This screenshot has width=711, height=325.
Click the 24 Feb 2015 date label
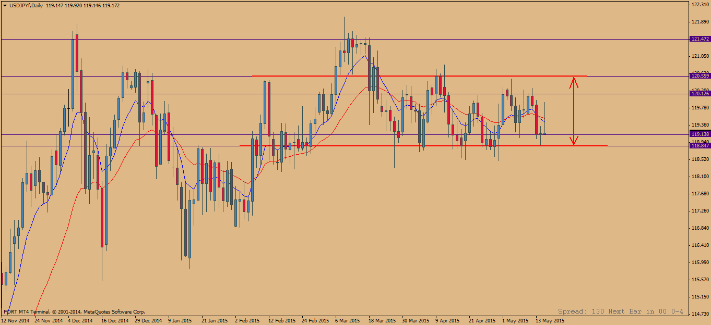pos(315,320)
